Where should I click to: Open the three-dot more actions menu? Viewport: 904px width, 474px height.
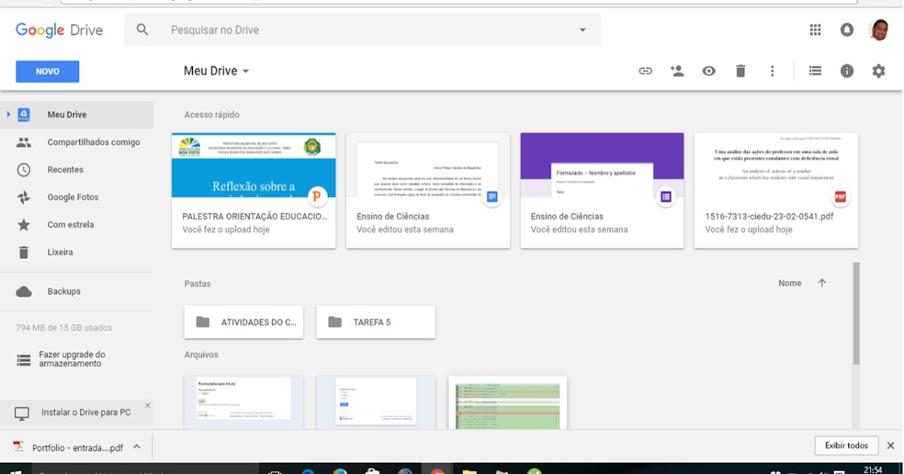pos(772,70)
